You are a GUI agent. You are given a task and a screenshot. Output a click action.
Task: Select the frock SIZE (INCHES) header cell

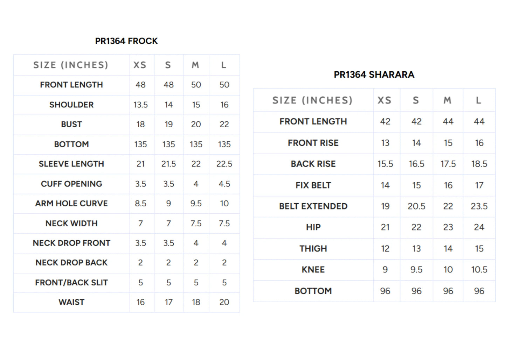(x=71, y=65)
